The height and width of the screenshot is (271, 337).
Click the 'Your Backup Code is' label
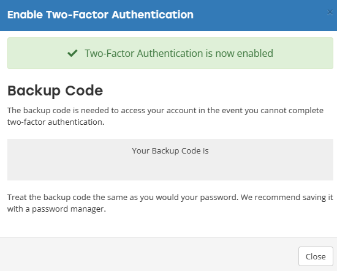[x=170, y=151]
